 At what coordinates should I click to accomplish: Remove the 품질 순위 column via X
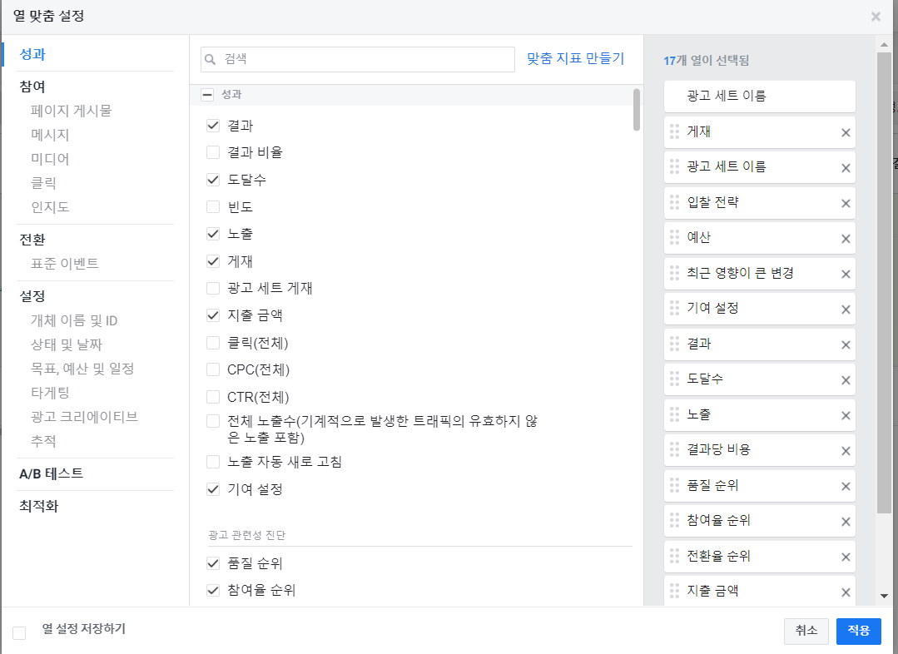[846, 486]
